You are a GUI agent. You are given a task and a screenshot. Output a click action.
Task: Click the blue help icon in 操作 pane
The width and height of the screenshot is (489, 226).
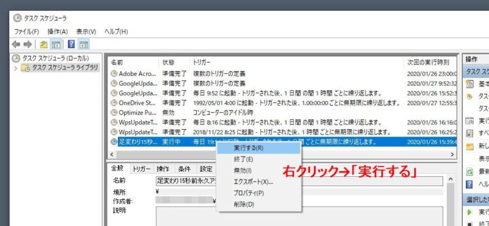tap(469, 184)
